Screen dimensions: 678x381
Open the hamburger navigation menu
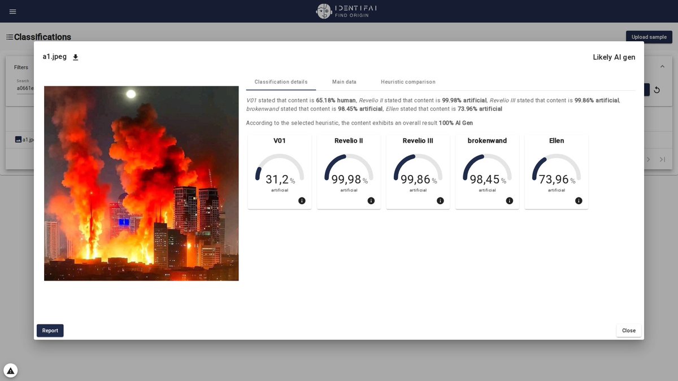point(12,11)
